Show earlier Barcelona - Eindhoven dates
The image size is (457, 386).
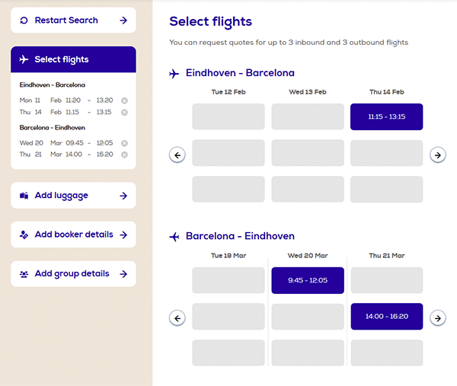177,318
